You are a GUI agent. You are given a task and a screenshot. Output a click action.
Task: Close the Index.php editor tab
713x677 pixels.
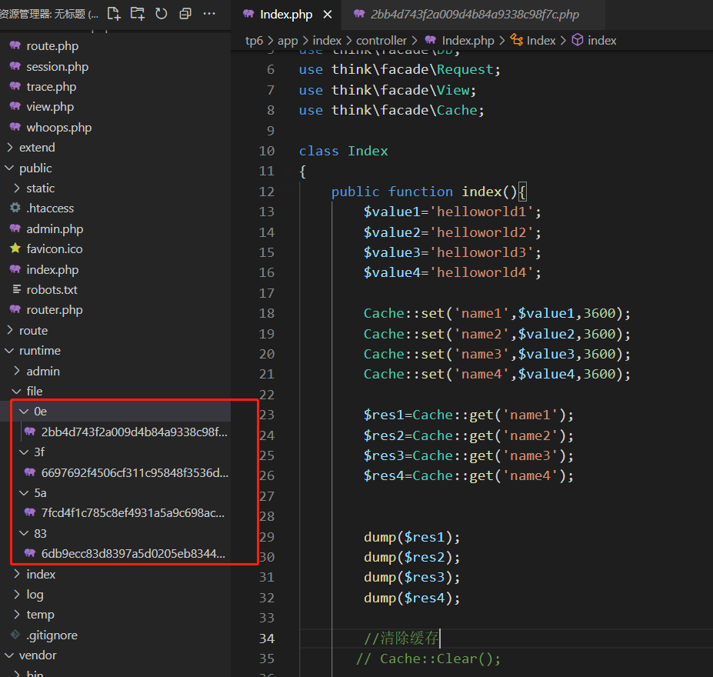click(328, 15)
